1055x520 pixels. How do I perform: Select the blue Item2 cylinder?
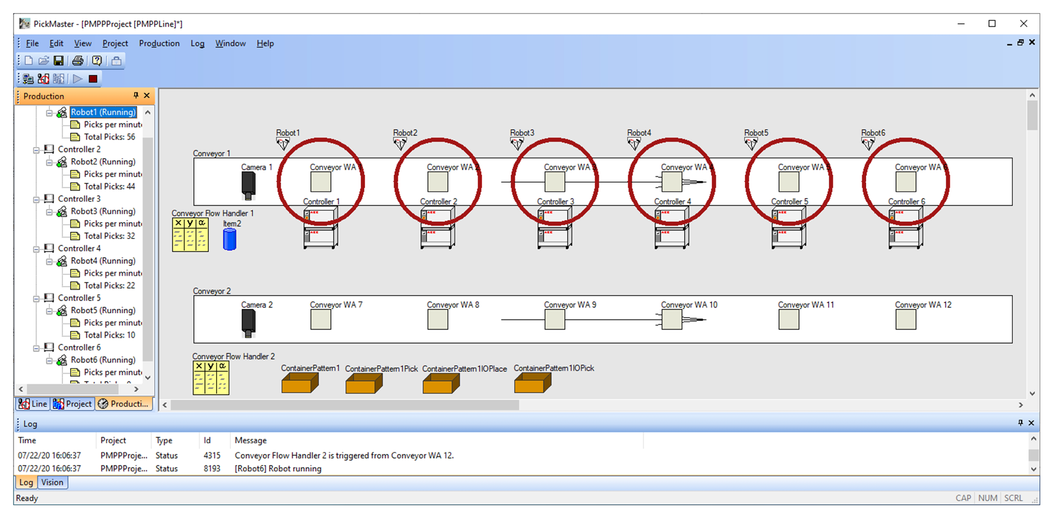click(229, 239)
